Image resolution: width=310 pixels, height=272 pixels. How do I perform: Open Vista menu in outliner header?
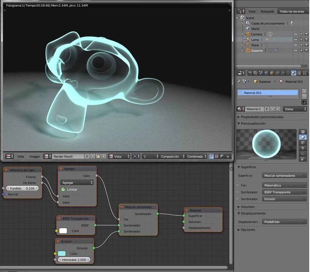252,11
